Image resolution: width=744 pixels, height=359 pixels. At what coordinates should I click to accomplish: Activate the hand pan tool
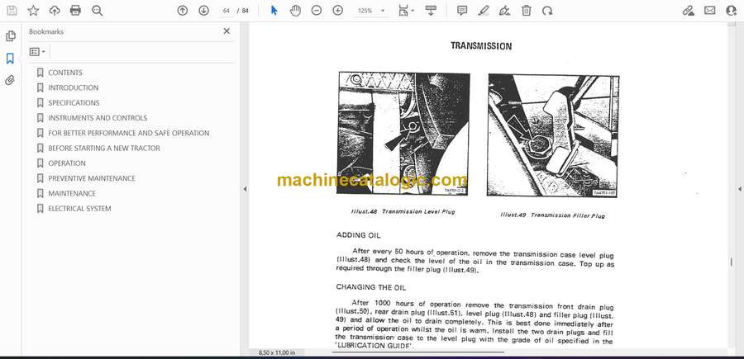tap(295, 11)
